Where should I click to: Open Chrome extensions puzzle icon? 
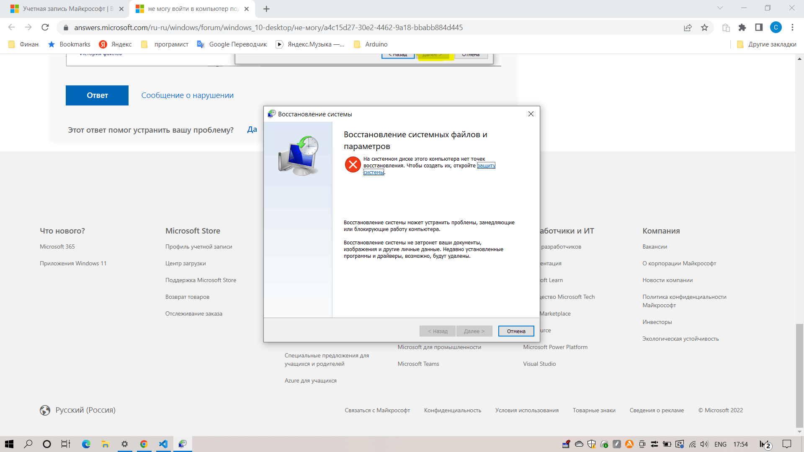(742, 28)
